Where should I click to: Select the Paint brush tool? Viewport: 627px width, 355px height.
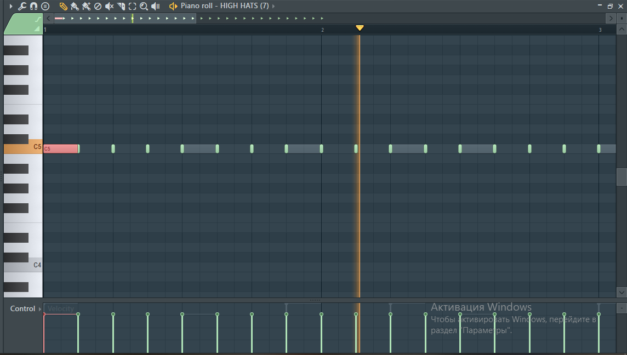pos(75,6)
